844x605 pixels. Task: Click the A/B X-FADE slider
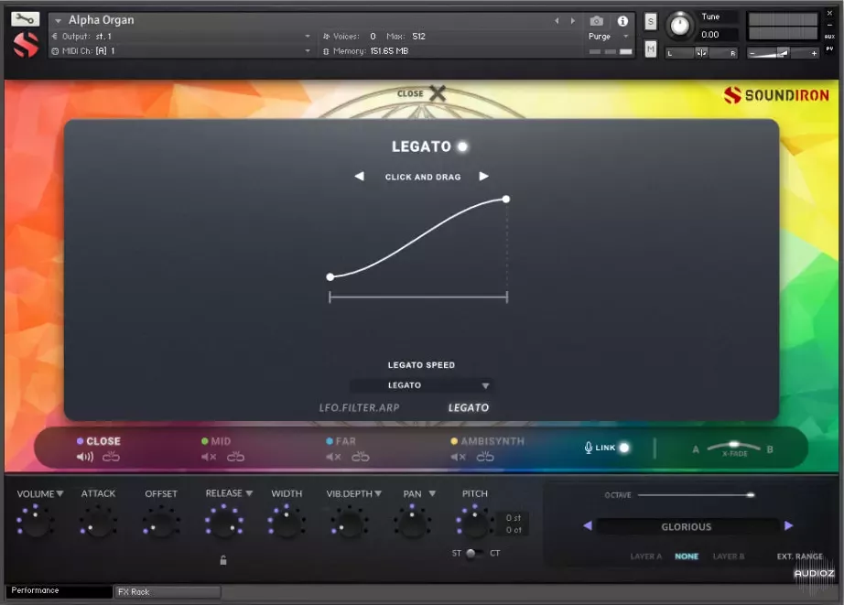[733, 447]
